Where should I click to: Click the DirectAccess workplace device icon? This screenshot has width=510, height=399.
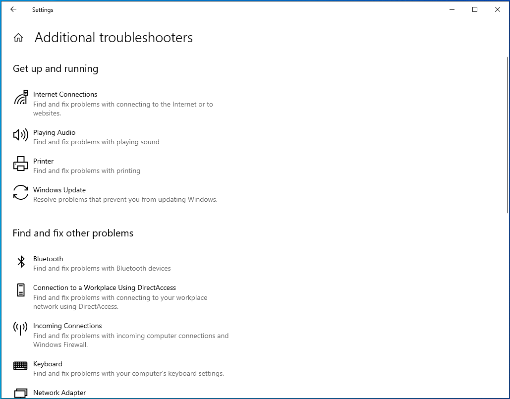(x=21, y=290)
